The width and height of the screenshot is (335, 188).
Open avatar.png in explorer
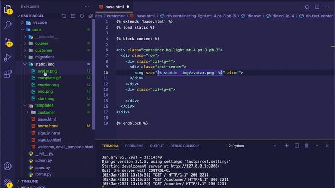pos(47,71)
